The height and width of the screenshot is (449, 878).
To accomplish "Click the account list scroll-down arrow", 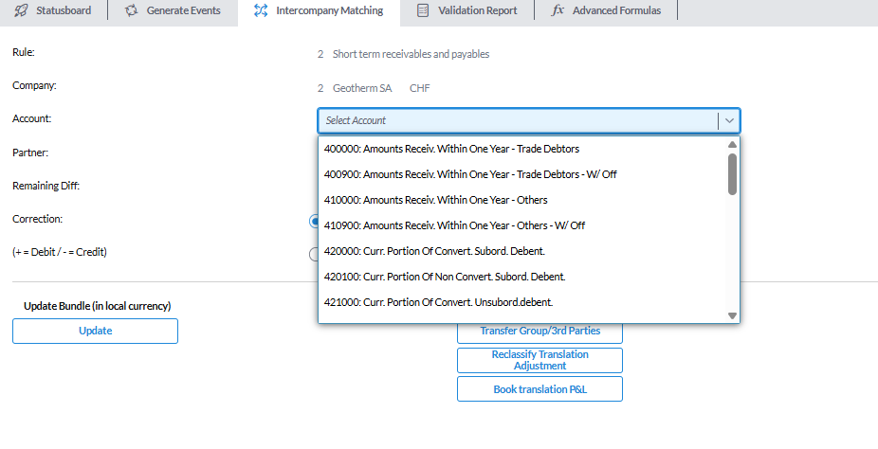I will (732, 315).
